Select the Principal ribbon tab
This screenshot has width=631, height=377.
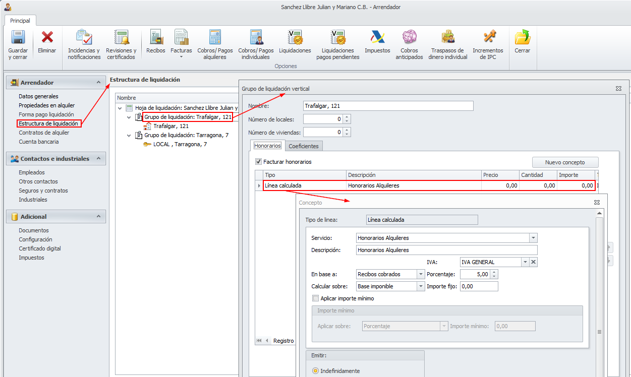[20, 21]
